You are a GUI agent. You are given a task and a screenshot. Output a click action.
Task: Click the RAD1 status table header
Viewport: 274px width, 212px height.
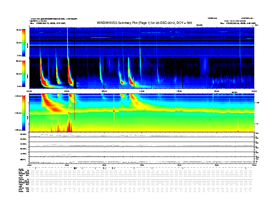click(21, 178)
